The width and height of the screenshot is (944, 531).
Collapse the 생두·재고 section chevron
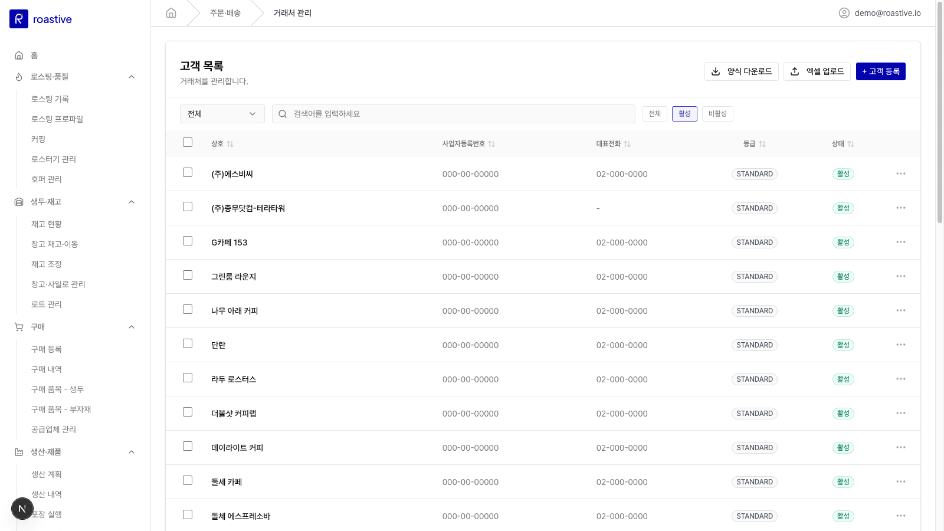[132, 202]
